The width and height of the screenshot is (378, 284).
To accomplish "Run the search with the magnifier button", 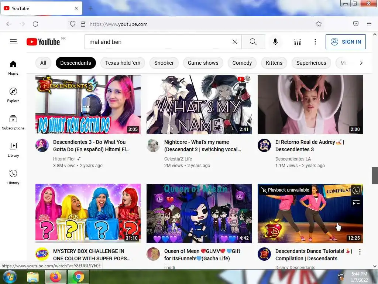I will coord(253,42).
